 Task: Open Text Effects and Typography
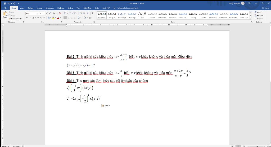click(49, 18)
